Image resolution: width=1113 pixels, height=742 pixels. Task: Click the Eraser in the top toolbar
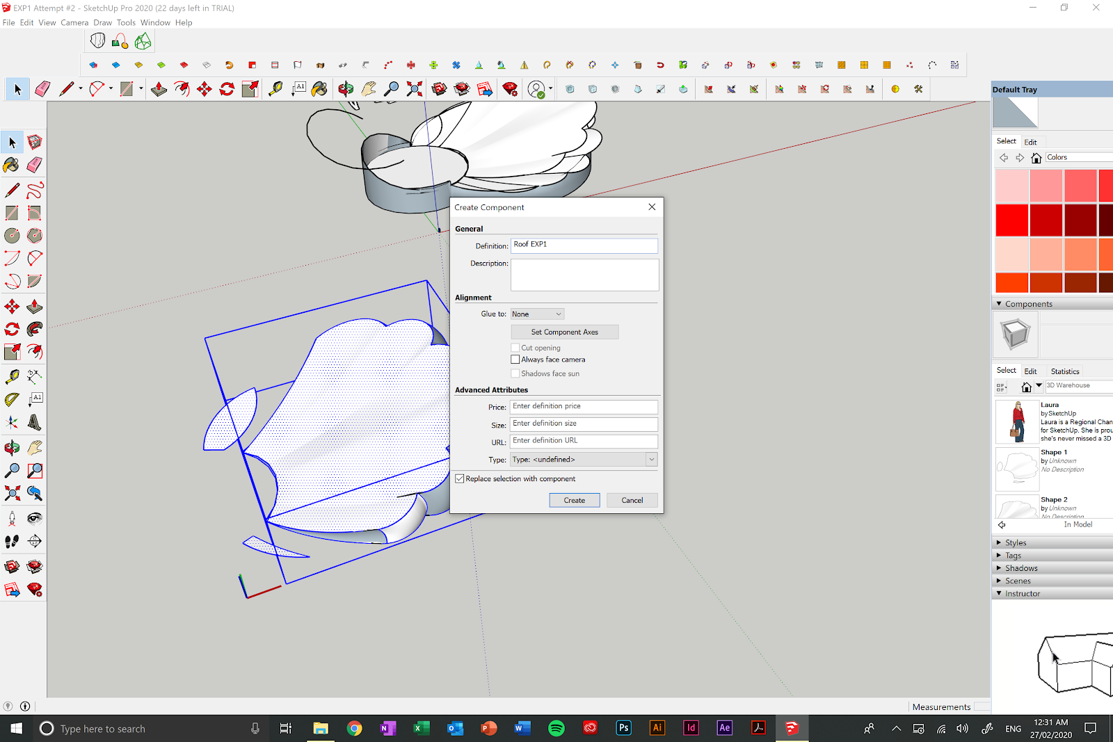click(42, 89)
